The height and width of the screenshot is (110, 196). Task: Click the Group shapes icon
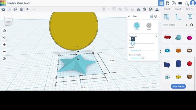tap(120, 9)
